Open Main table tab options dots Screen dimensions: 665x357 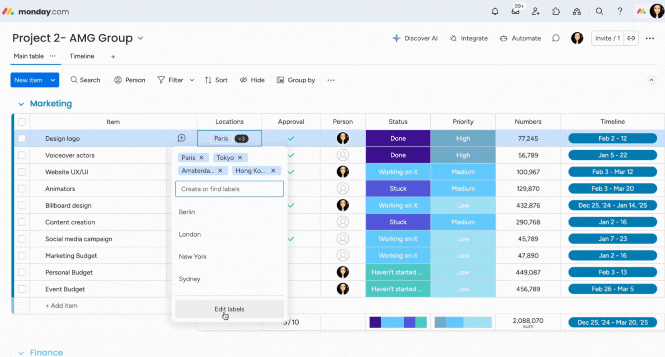(x=53, y=56)
